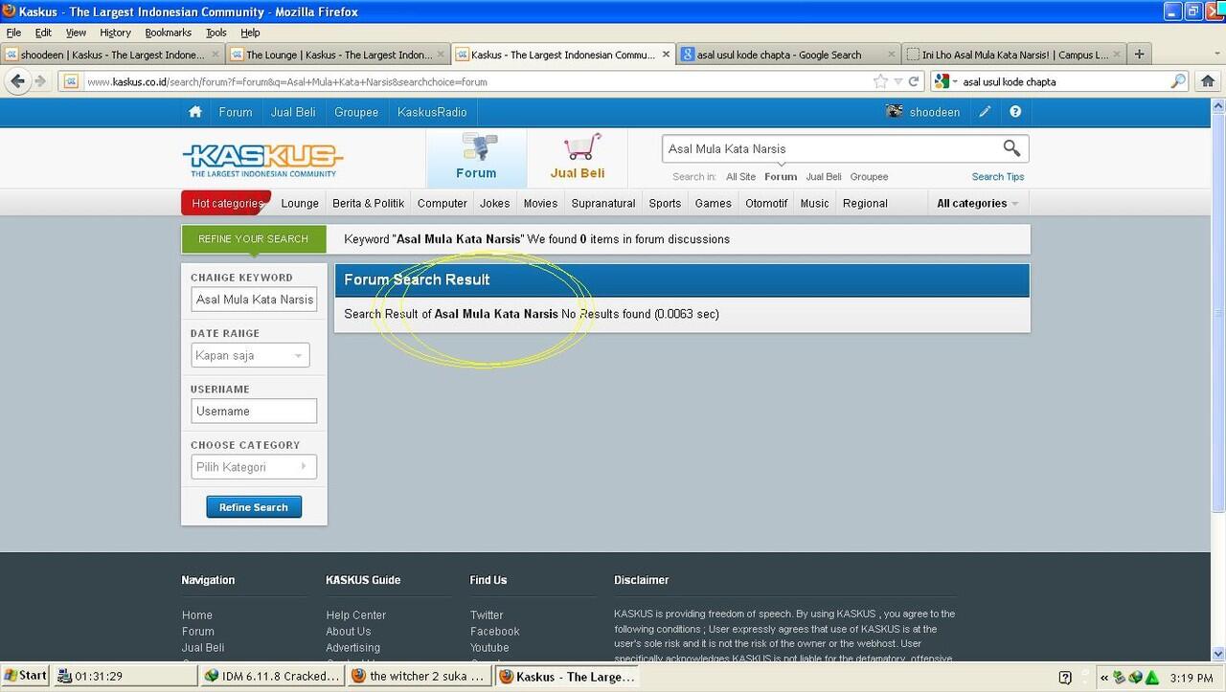
Task: Select the Forum section icon
Action: 476,158
